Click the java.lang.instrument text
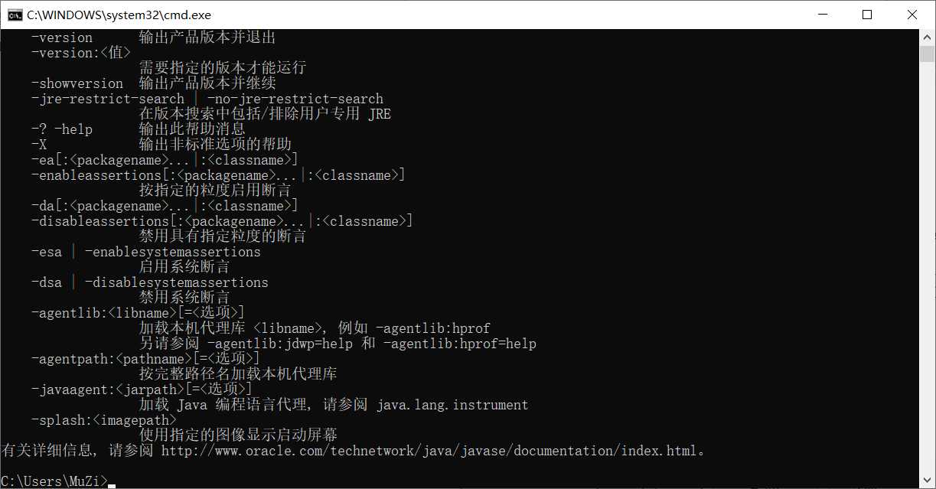This screenshot has height=489, width=936. click(x=452, y=405)
